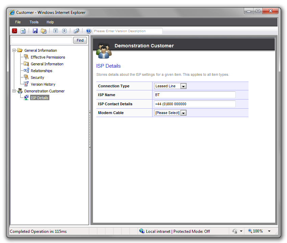
Task: Click the Local intranet globe icon in status bar
Action: coord(142,231)
